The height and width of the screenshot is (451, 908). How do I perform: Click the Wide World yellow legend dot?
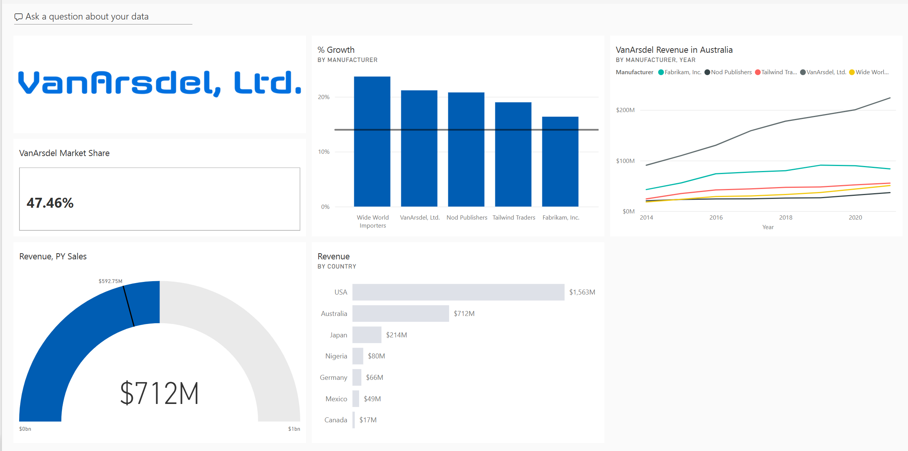coord(852,72)
